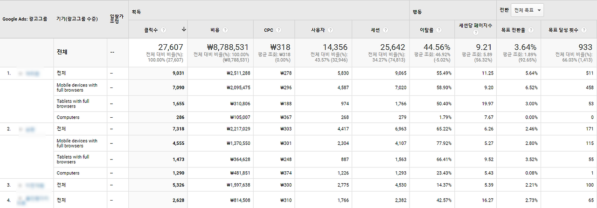Click goal conversion rate 6.52%

coord(531,87)
